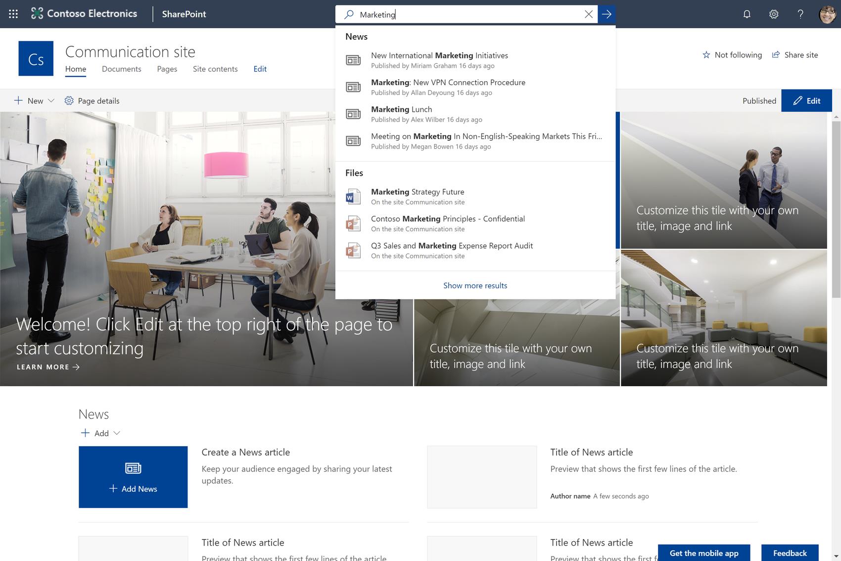Click the search magnifier icon
Image resolution: width=841 pixels, height=561 pixels.
(x=349, y=14)
